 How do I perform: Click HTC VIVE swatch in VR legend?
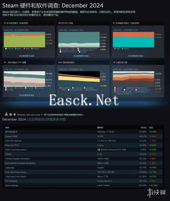click(x=125, y=90)
